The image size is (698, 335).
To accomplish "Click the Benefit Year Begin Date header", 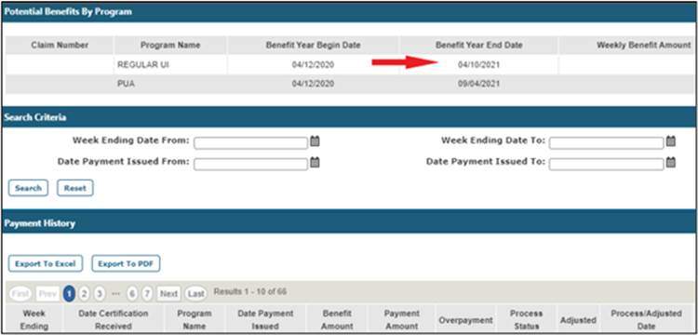I will [x=313, y=46].
